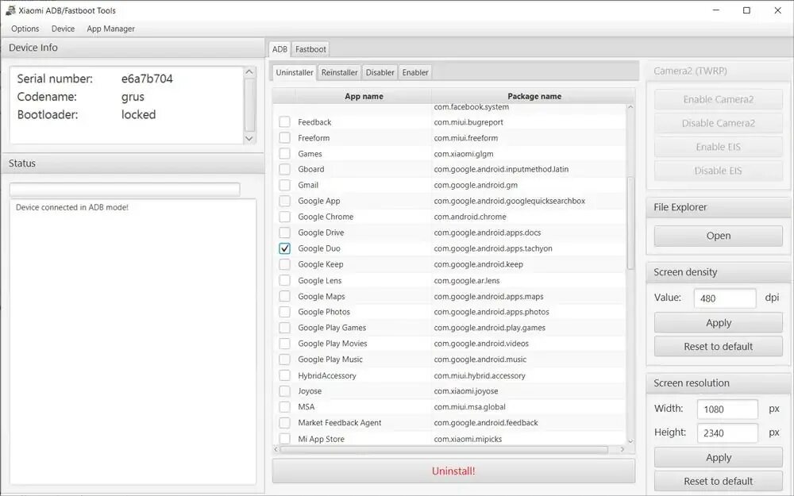Image resolution: width=794 pixels, height=496 pixels.
Task: Click package com.google.android.apps.tachyon
Action: coord(493,248)
